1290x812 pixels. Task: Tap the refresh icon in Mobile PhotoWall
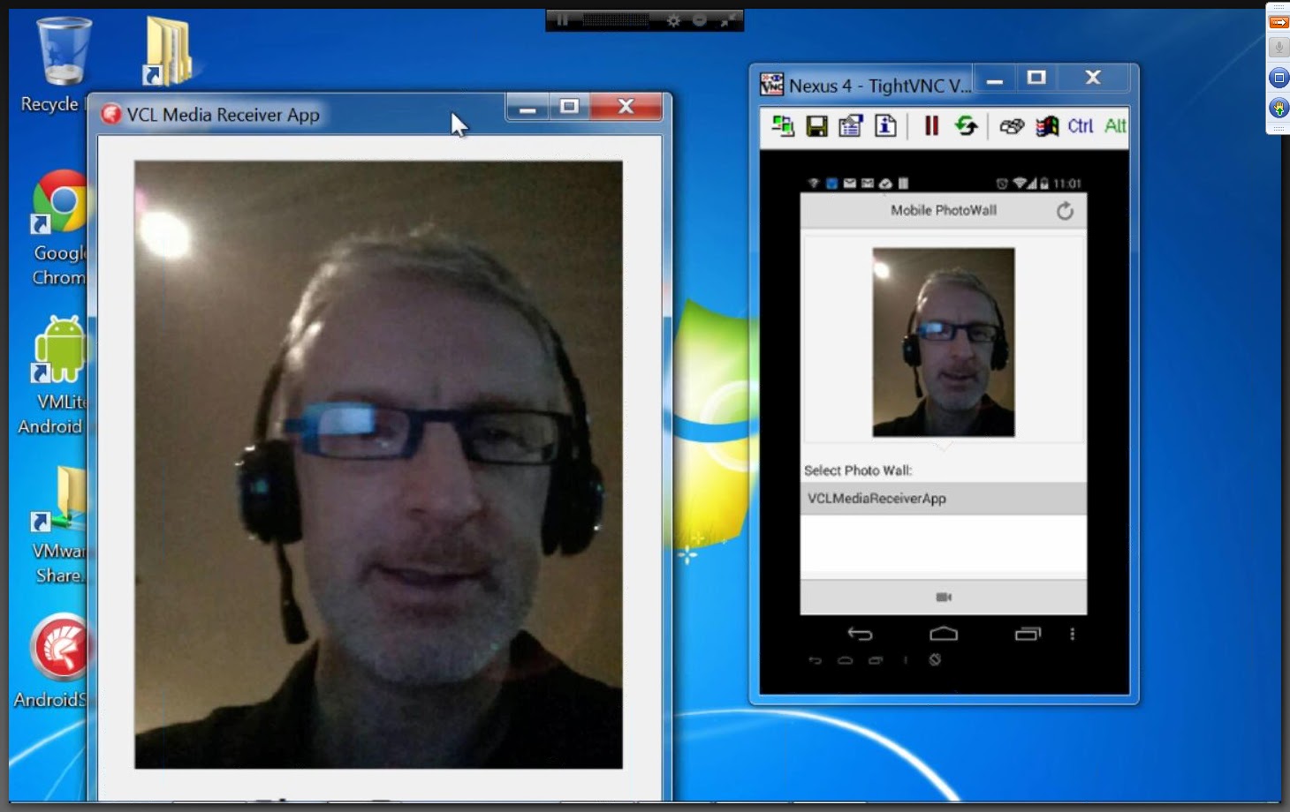[1066, 211]
